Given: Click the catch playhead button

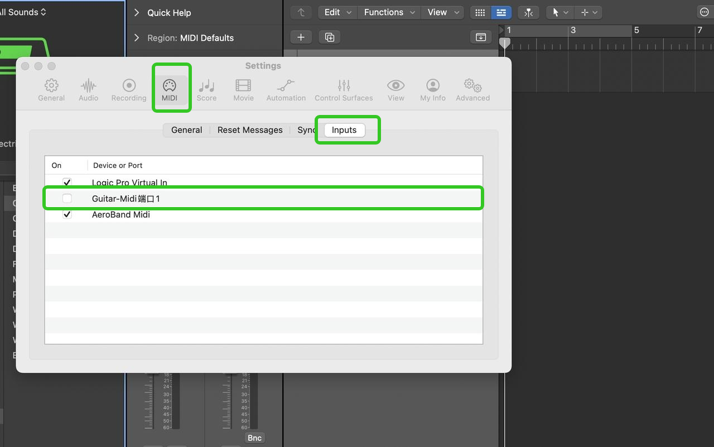Looking at the screenshot, I should pyautogui.click(x=528, y=12).
